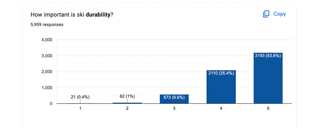Click the 62 (1%) data label
Screen dimensions: 317x133
(127, 96)
